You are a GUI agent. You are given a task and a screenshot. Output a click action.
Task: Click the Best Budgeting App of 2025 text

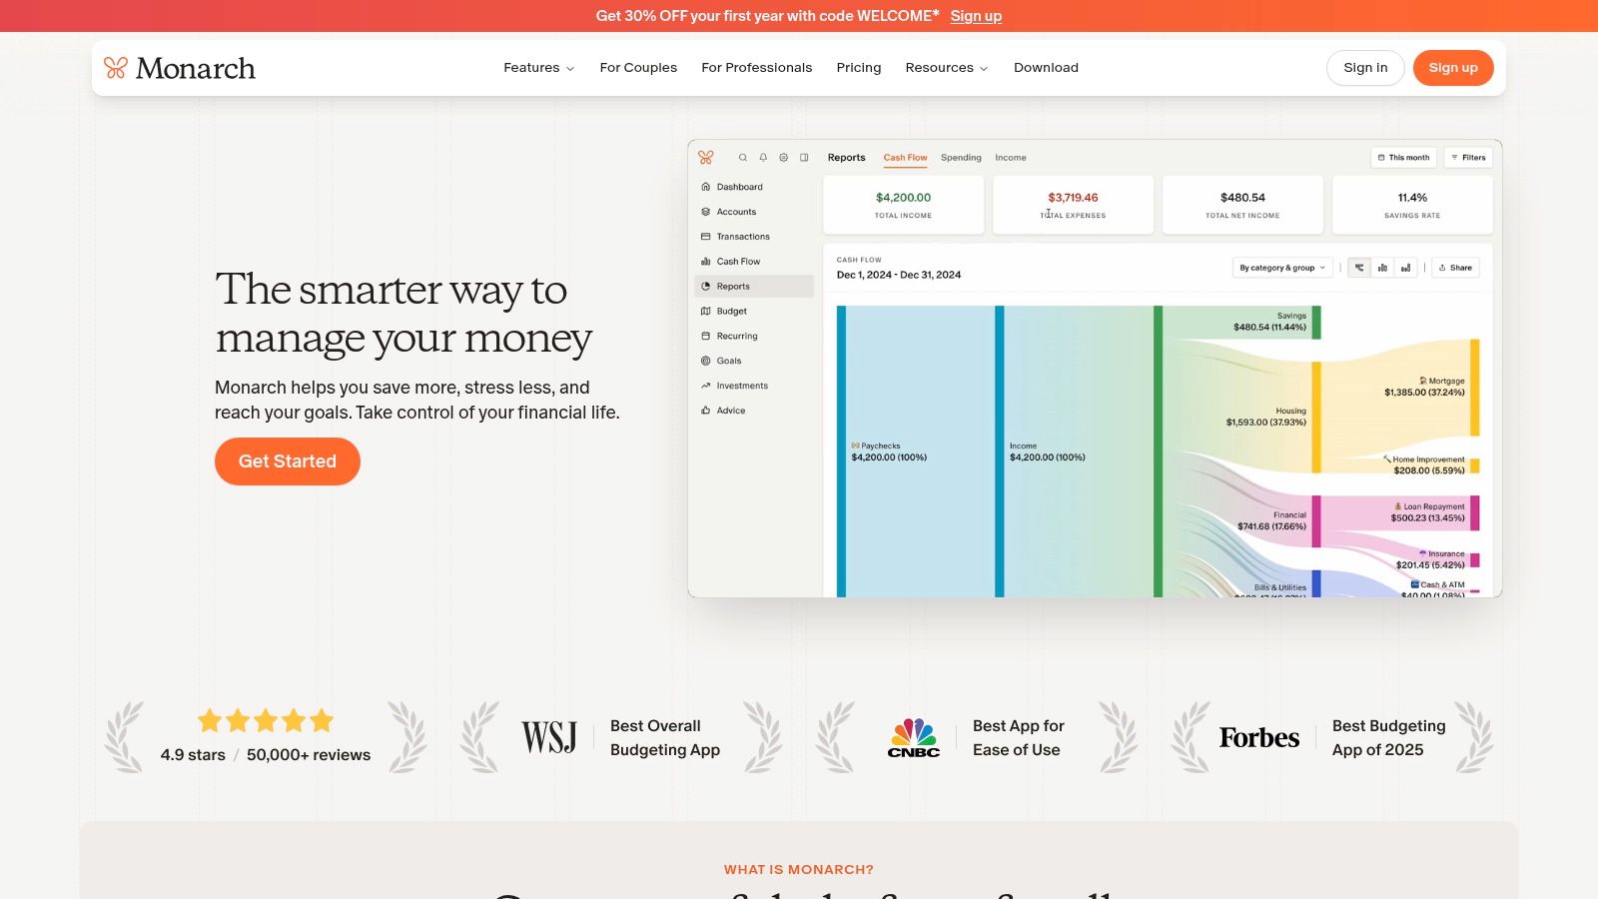1388,738
